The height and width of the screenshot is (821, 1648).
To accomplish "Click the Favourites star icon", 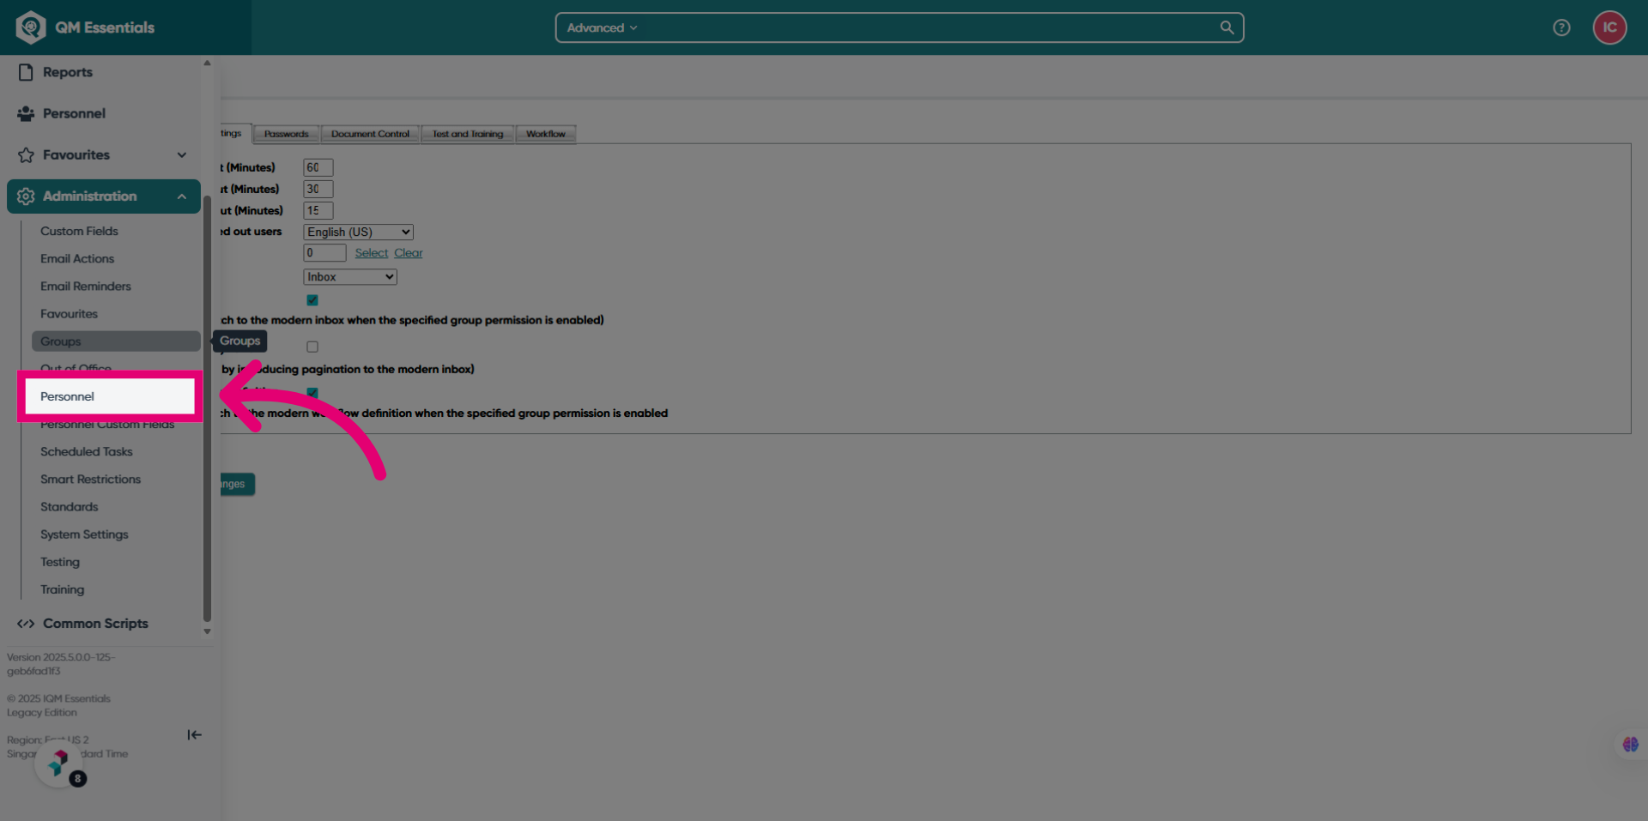I will click(x=26, y=154).
